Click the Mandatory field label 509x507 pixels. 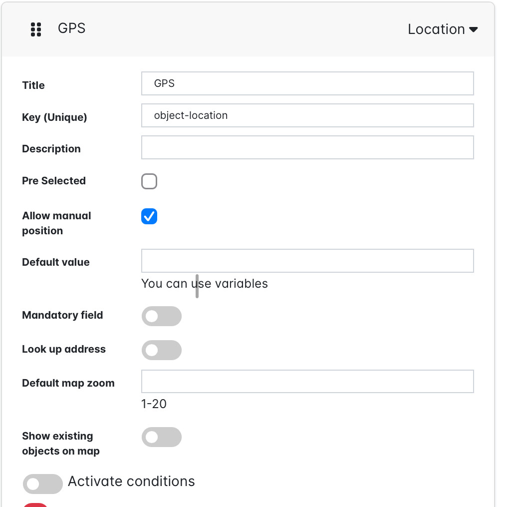(62, 315)
